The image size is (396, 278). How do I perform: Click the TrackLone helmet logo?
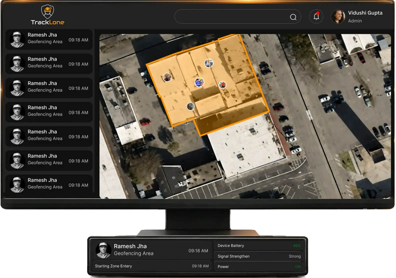click(47, 11)
